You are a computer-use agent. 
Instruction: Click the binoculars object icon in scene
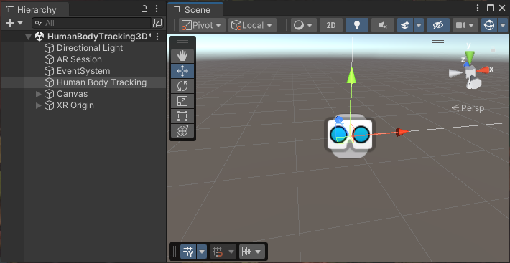point(350,135)
